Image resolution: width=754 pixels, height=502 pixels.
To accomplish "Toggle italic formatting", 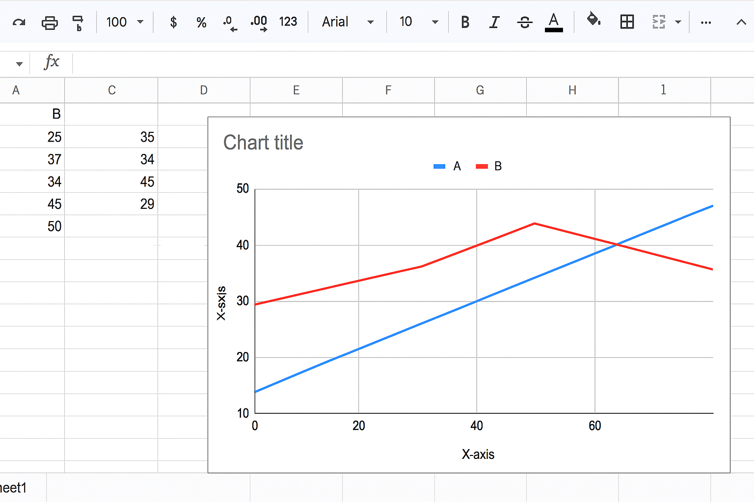I will click(x=494, y=22).
